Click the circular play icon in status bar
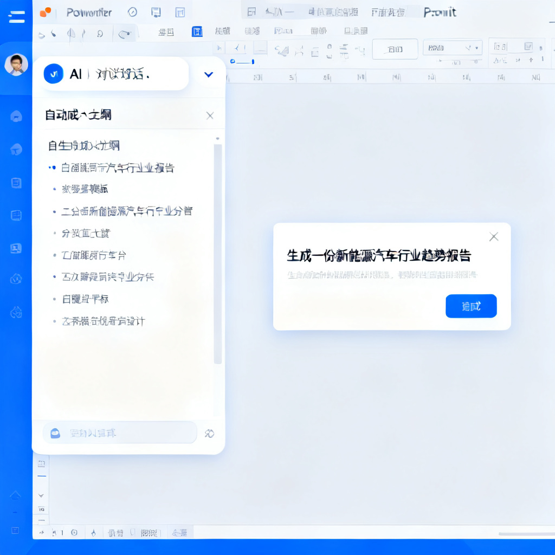The image size is (555, 555). (74, 532)
